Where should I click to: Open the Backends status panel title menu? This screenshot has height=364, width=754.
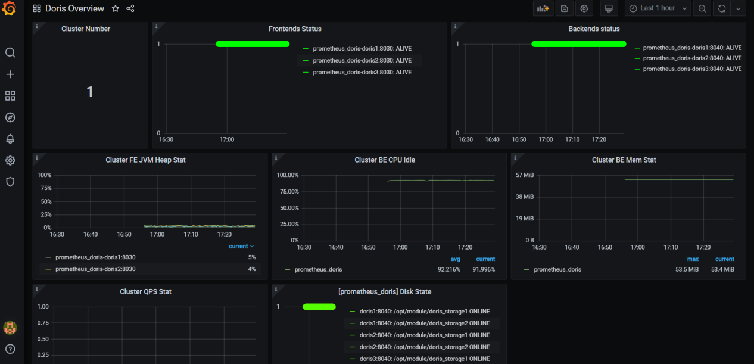pos(594,29)
